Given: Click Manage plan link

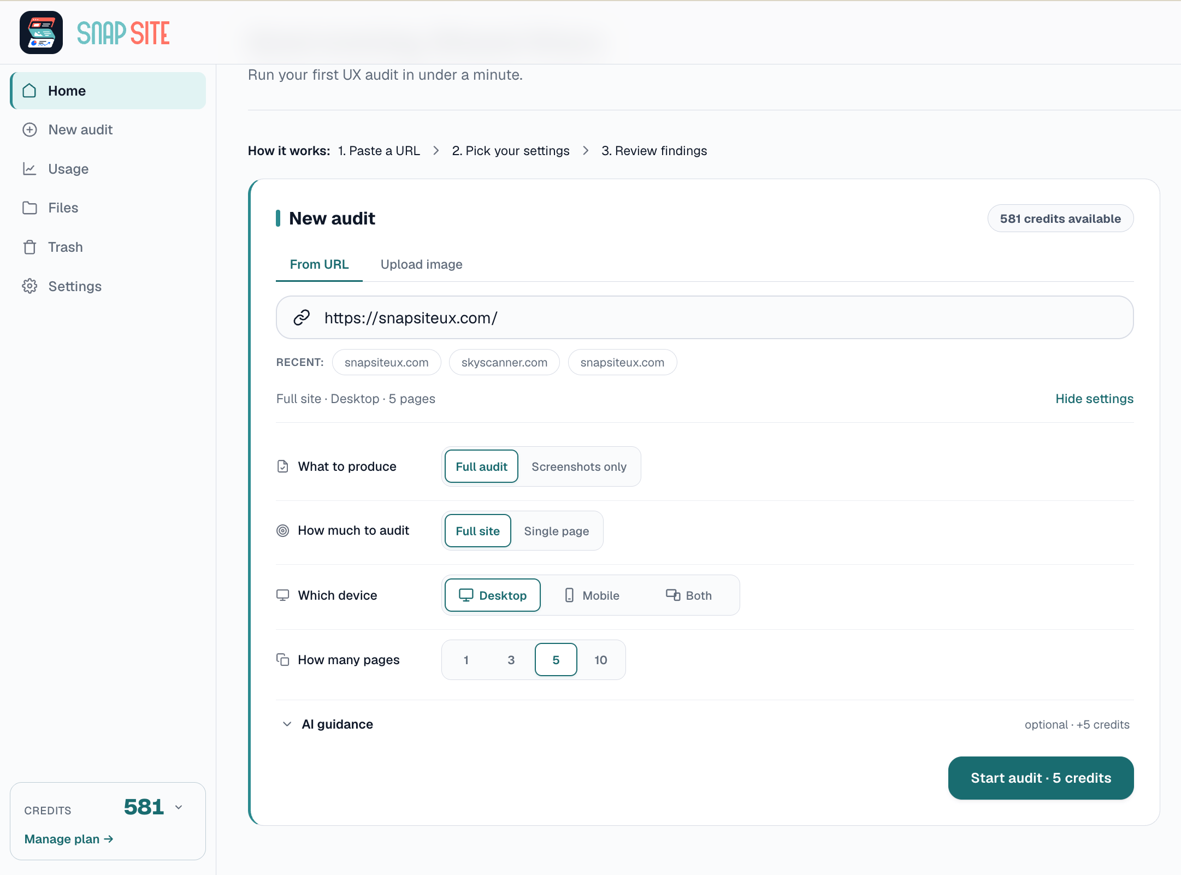Looking at the screenshot, I should (x=69, y=839).
